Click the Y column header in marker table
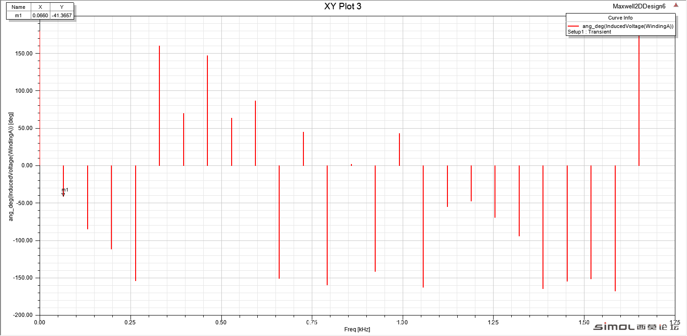Screen dimensions: 687x336 62,7
